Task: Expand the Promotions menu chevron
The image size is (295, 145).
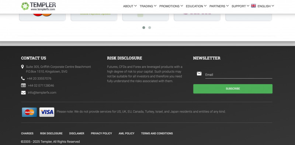Action: point(181,6)
